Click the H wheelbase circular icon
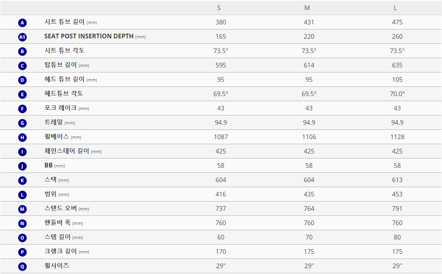The image size is (442, 274). pos(22,138)
